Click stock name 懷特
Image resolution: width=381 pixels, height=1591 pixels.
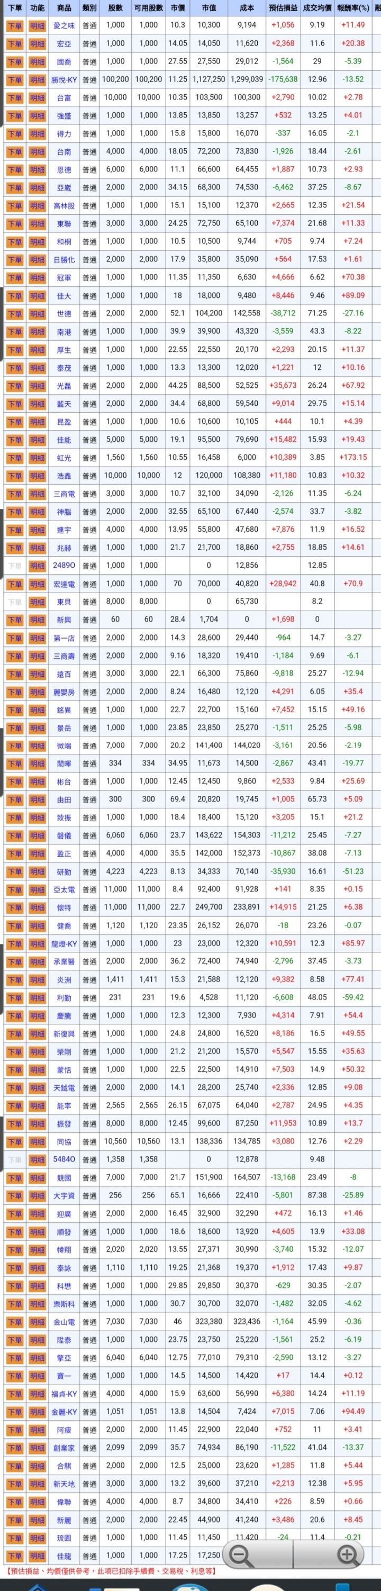click(x=63, y=908)
